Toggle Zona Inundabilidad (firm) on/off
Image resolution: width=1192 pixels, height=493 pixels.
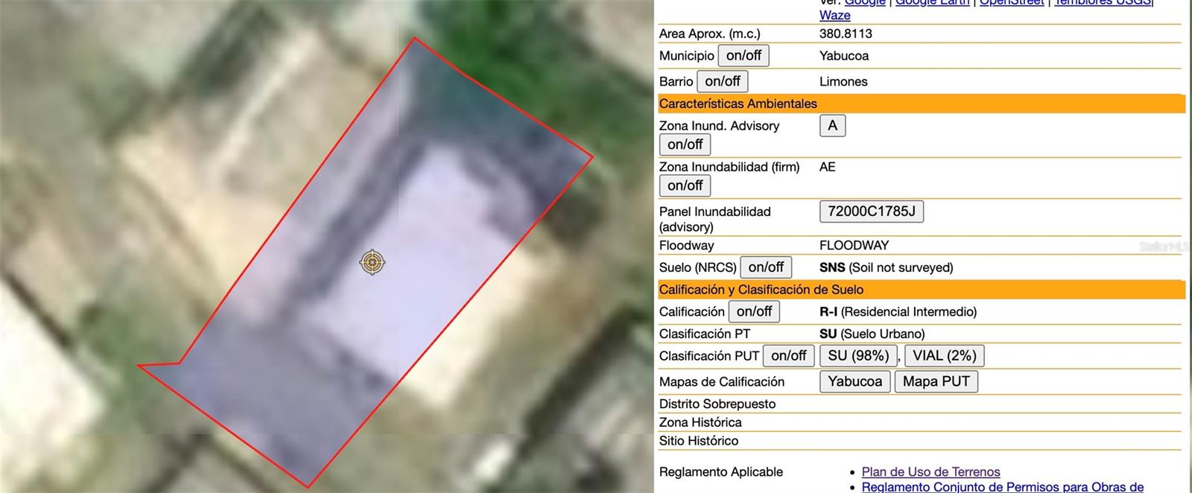(x=685, y=185)
